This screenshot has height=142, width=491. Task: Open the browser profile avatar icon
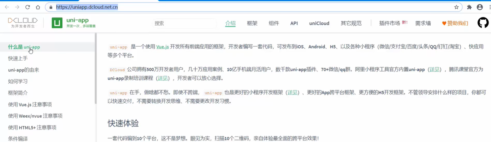480,7
